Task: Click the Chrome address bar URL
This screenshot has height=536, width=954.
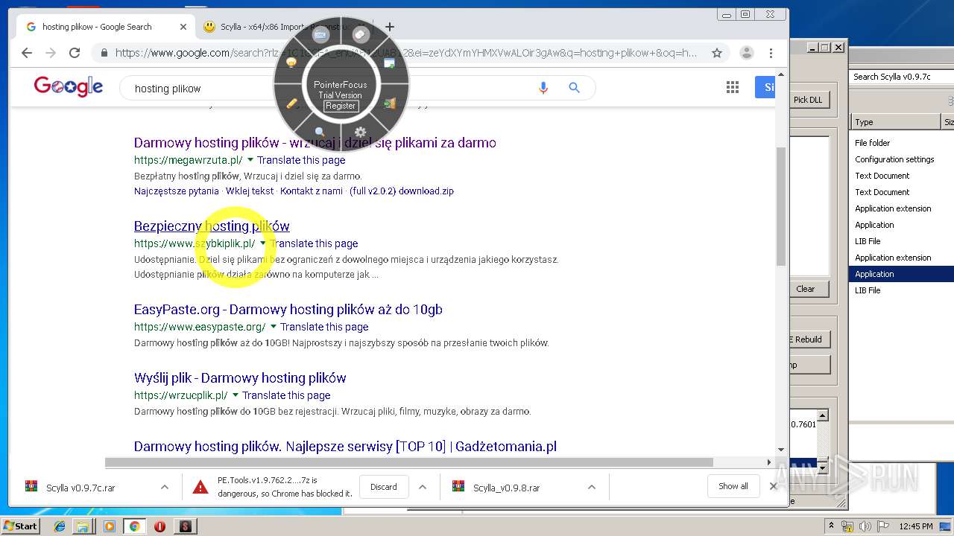Action: point(406,53)
